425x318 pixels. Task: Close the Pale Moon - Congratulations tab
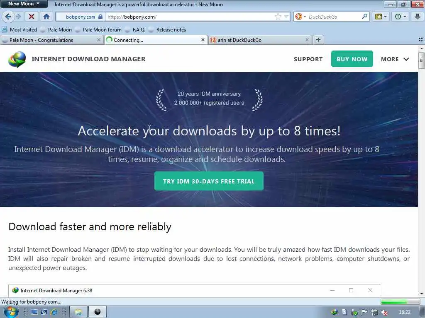99,40
